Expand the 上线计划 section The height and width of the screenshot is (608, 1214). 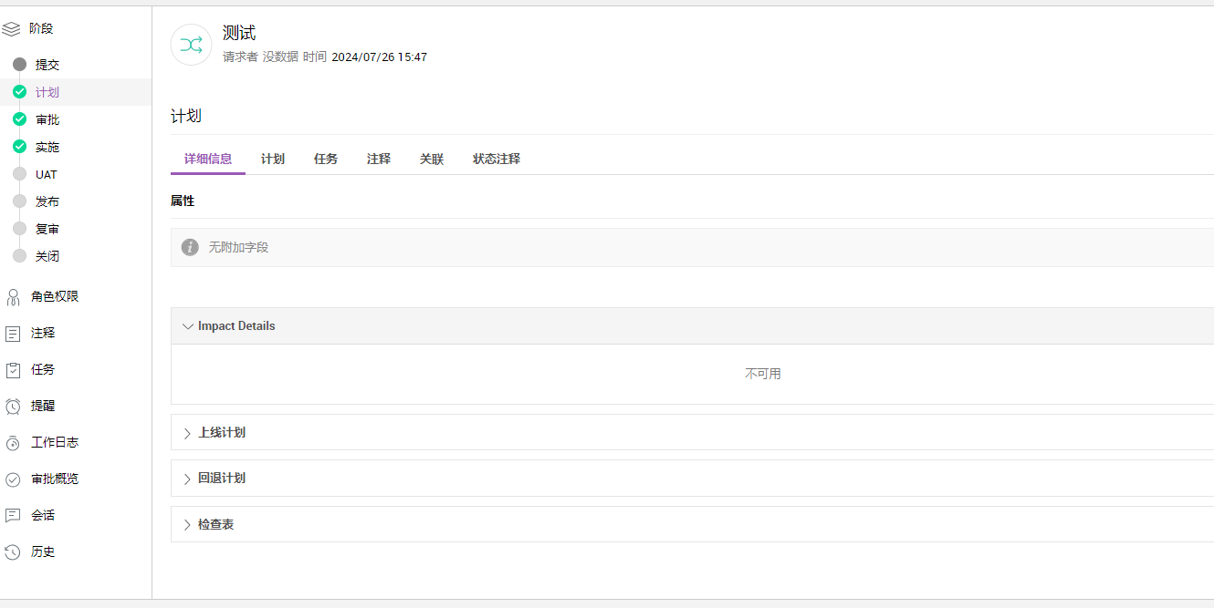[221, 433]
